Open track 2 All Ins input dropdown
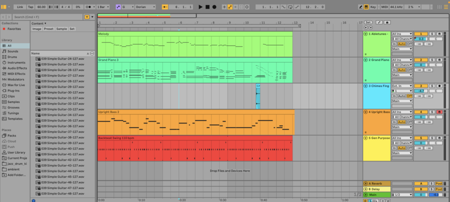 (x=402, y=60)
